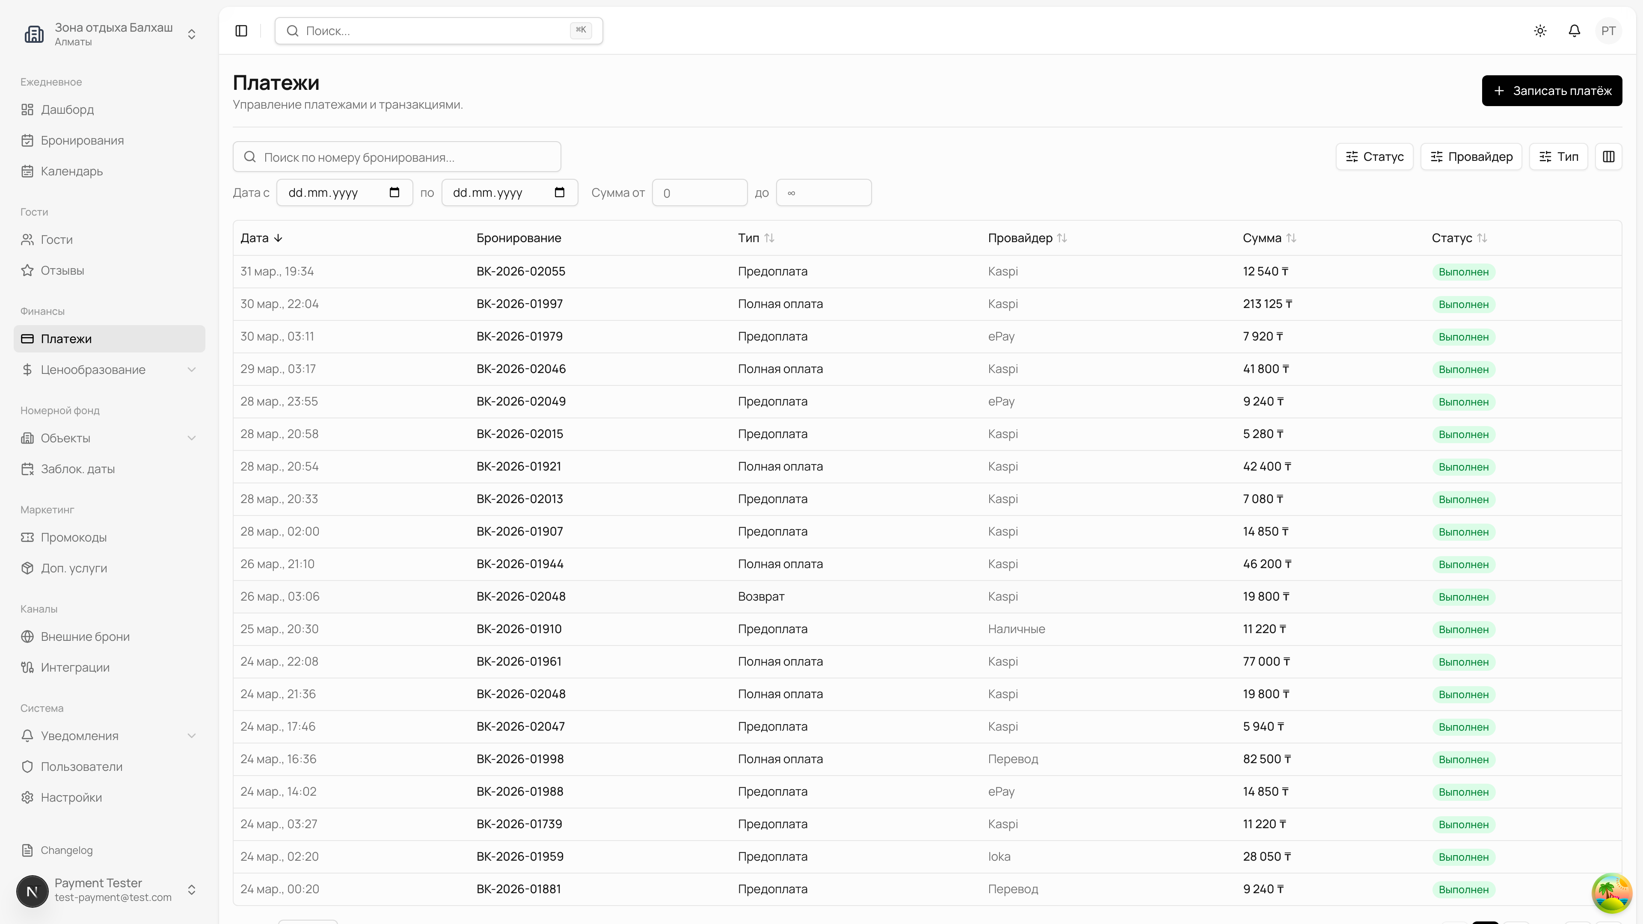Switch theme with the sun icon
The height and width of the screenshot is (924, 1643).
[1540, 31]
